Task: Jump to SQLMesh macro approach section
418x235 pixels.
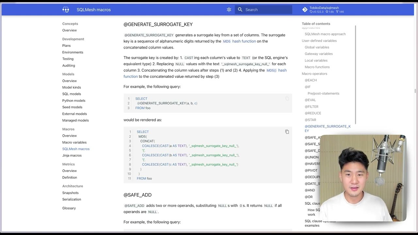Action: (325, 34)
